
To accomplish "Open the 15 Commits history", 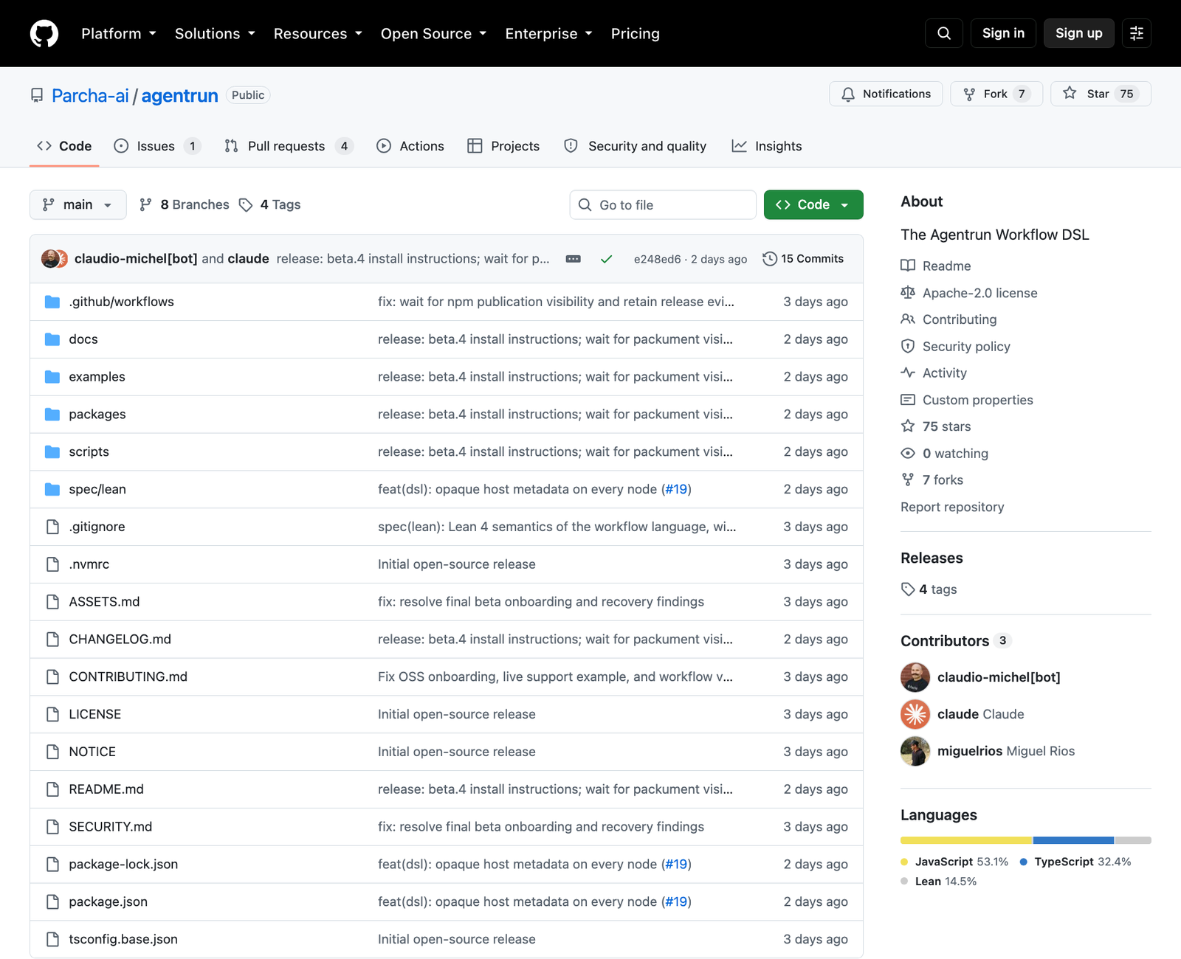I will coord(803,259).
